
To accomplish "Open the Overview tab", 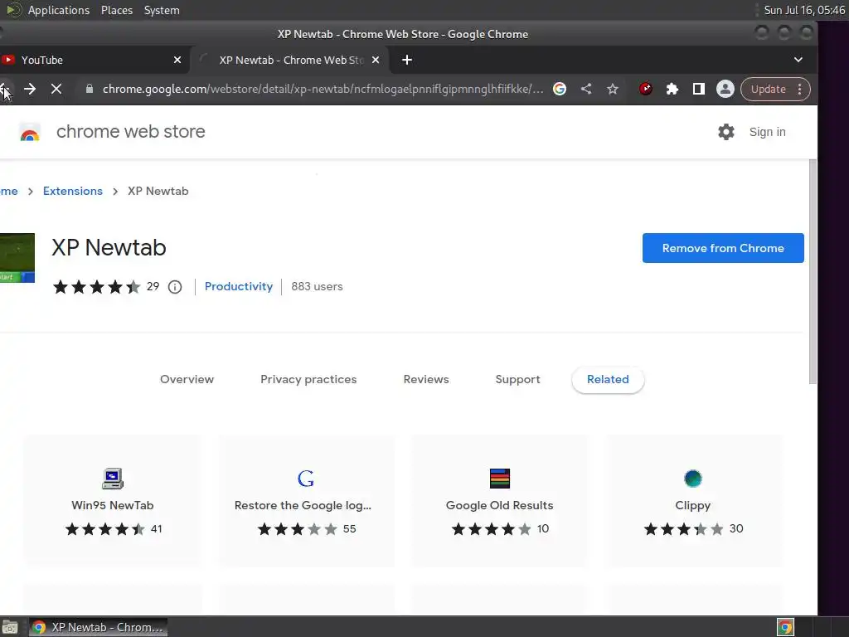I will [187, 379].
